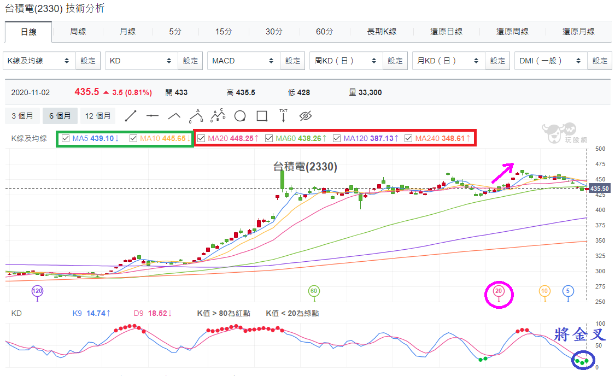Pick the TXT text annotation tool
This screenshot has width=615, height=376.
point(283,116)
